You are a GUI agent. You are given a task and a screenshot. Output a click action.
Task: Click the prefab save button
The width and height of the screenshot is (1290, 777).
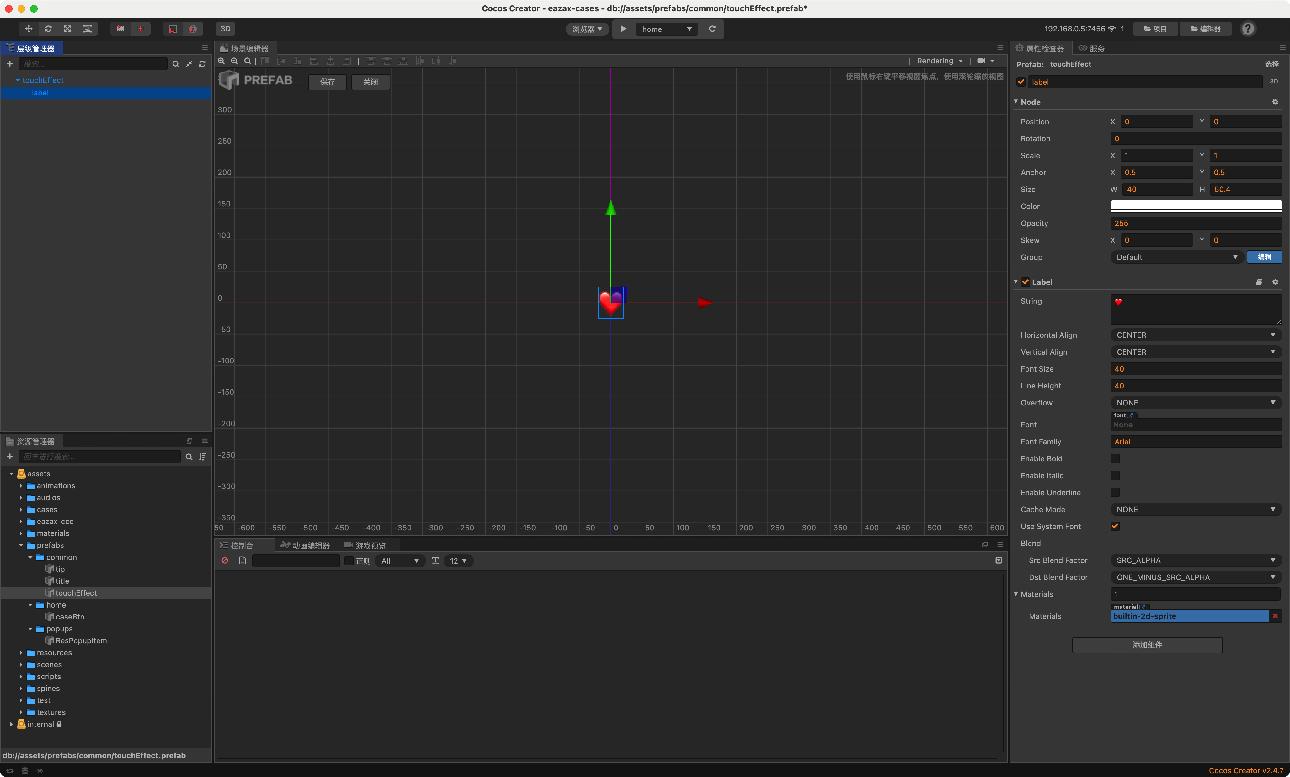tap(327, 82)
